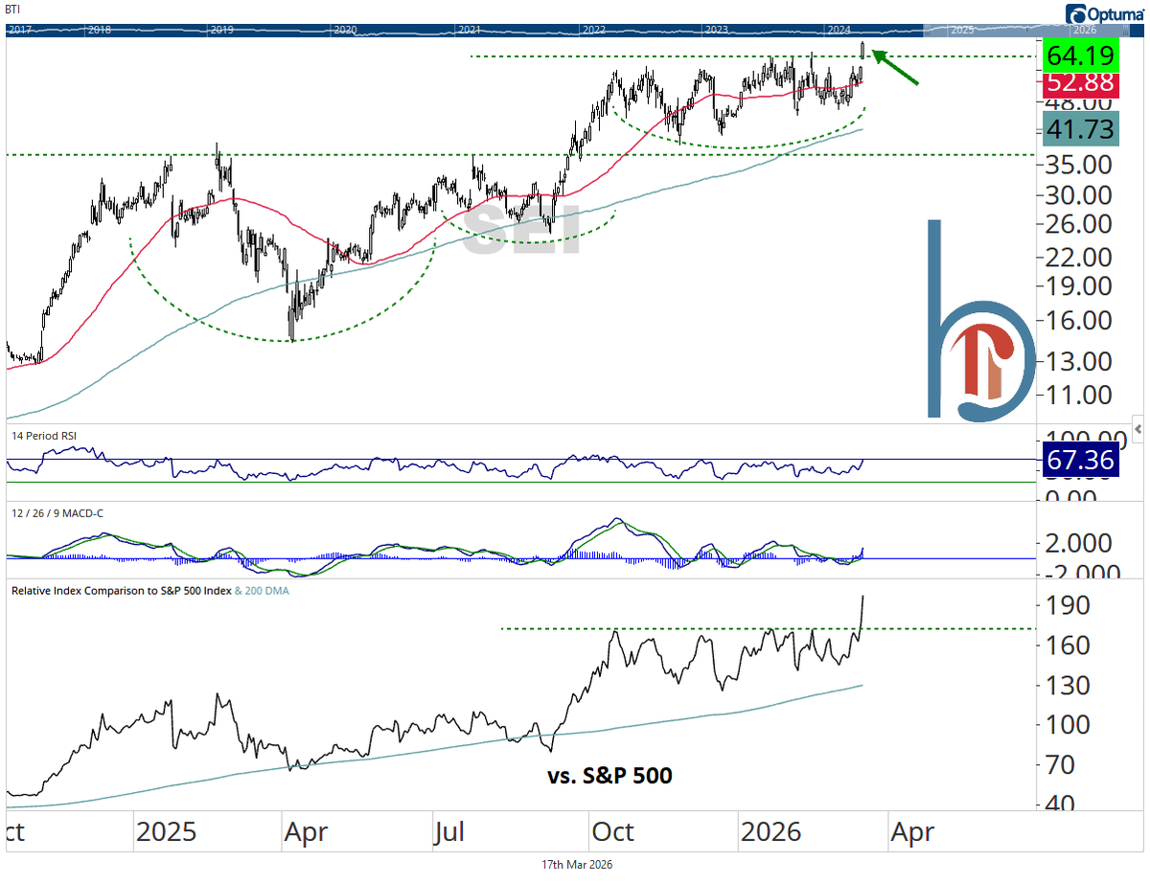Click the 26.00 price axis label
1150x883 pixels.
1079,224
